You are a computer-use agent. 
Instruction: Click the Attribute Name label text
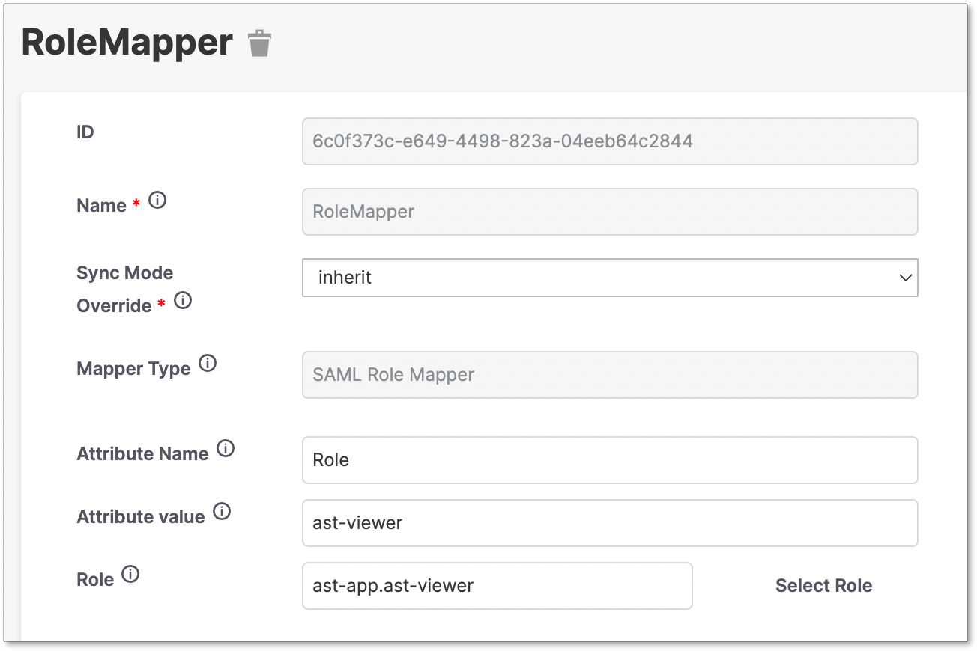[142, 454]
